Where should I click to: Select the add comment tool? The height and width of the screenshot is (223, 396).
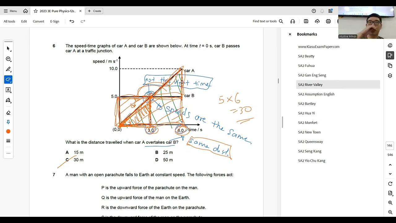8,59
